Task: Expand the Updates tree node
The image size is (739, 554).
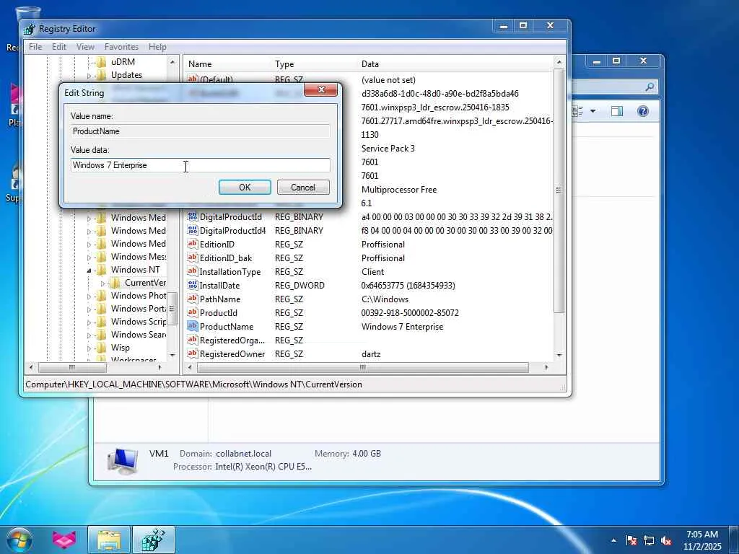Action: coord(89,75)
